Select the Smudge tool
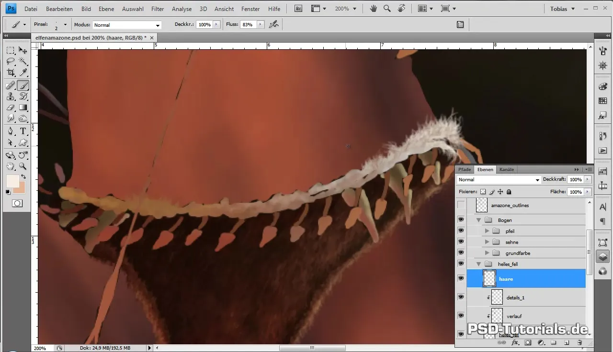613x352 pixels. [x=11, y=119]
